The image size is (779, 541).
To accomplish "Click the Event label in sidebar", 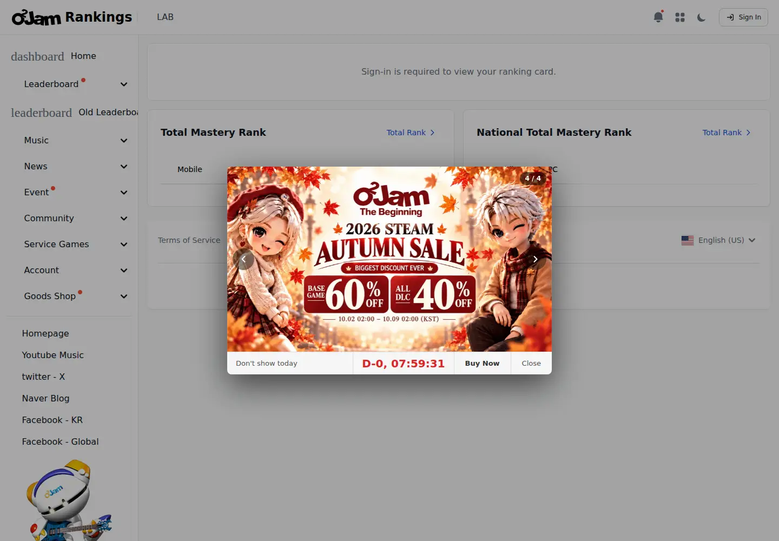I will [36, 192].
